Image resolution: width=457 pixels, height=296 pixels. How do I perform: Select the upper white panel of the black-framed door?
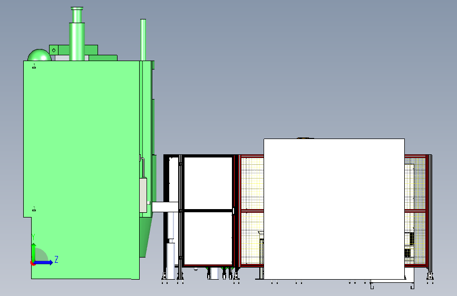(208, 183)
